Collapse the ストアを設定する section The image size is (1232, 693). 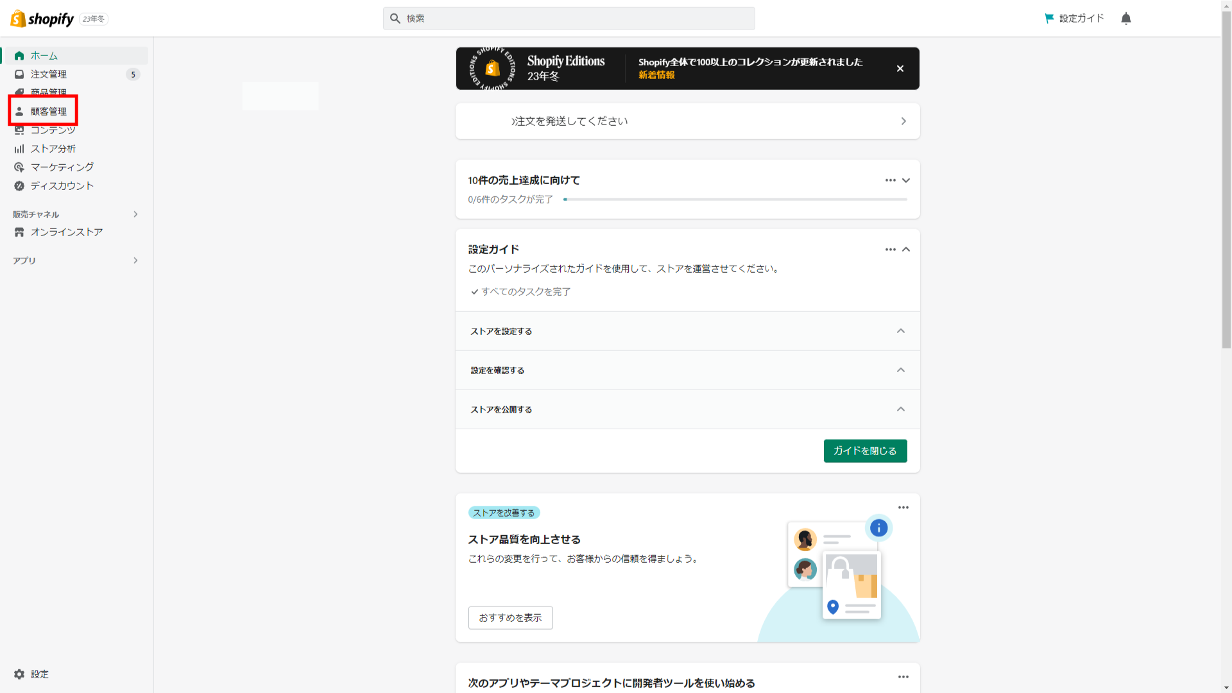tap(900, 331)
